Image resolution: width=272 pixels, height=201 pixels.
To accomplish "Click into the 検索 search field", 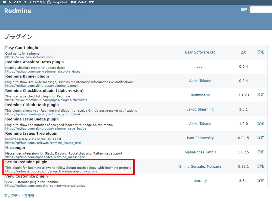I will tap(261, 10).
